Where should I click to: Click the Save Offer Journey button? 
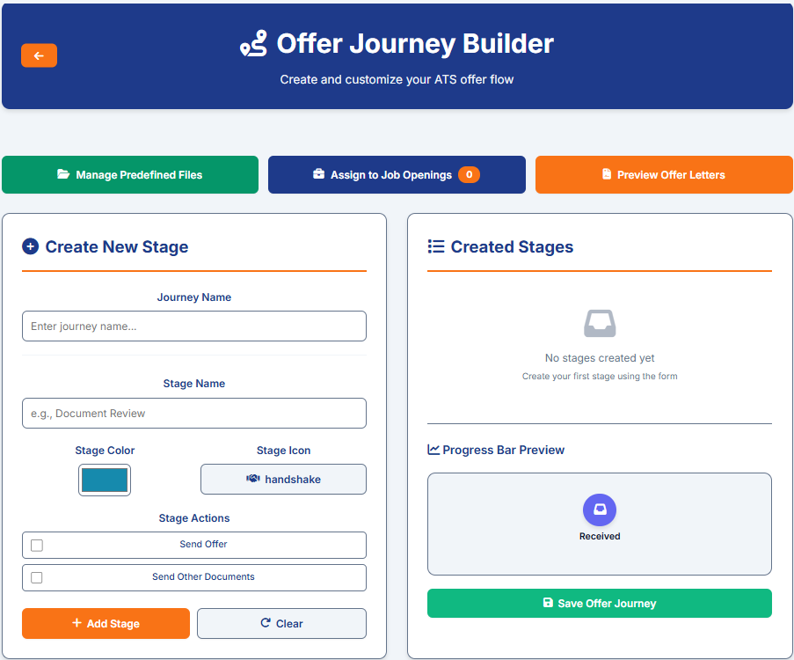coord(600,603)
